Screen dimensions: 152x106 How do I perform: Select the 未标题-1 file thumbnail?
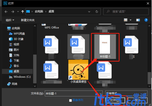(x=105, y=46)
